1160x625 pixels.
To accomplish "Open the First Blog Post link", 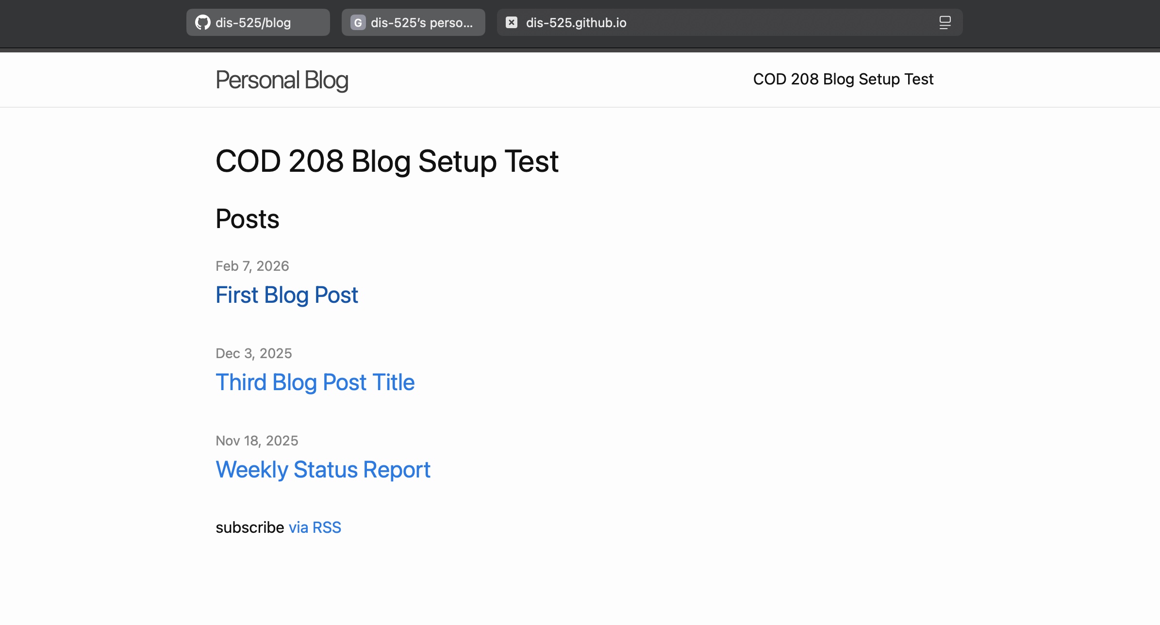I will (287, 295).
